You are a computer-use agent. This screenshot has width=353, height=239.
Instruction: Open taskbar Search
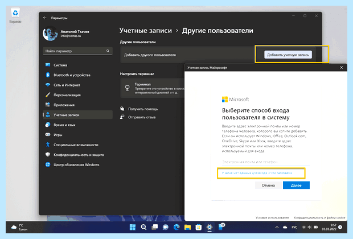pos(143,227)
